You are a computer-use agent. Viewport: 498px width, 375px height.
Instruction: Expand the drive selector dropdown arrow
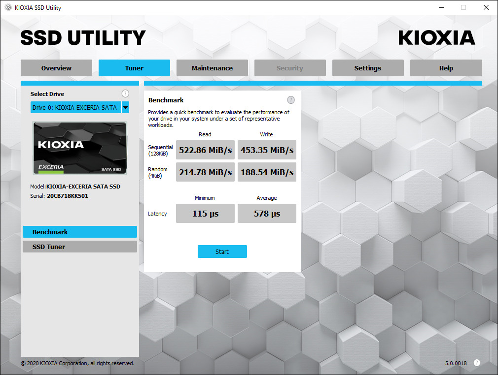(x=125, y=108)
